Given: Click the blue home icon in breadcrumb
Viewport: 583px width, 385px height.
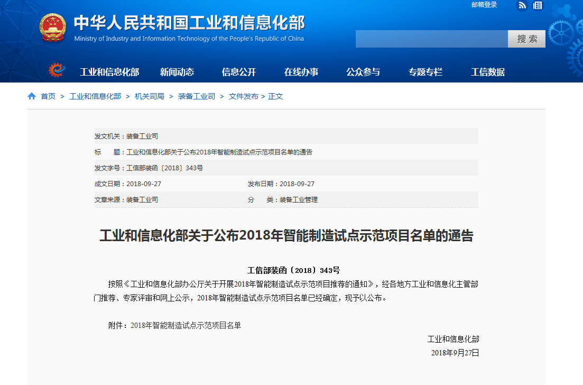Looking at the screenshot, I should 32,96.
